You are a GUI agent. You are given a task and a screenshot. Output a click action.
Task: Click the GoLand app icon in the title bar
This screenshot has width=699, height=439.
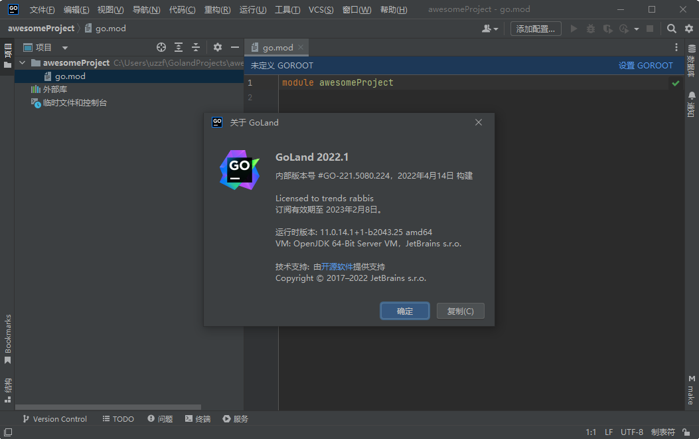pyautogui.click(x=13, y=9)
